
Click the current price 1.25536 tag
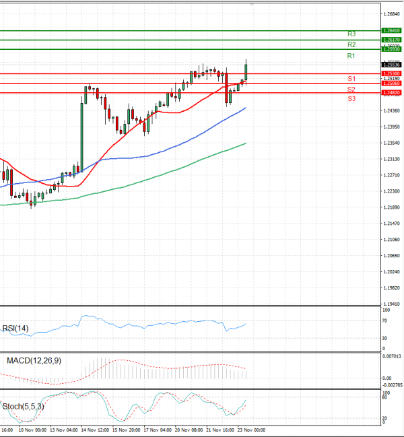(391, 65)
